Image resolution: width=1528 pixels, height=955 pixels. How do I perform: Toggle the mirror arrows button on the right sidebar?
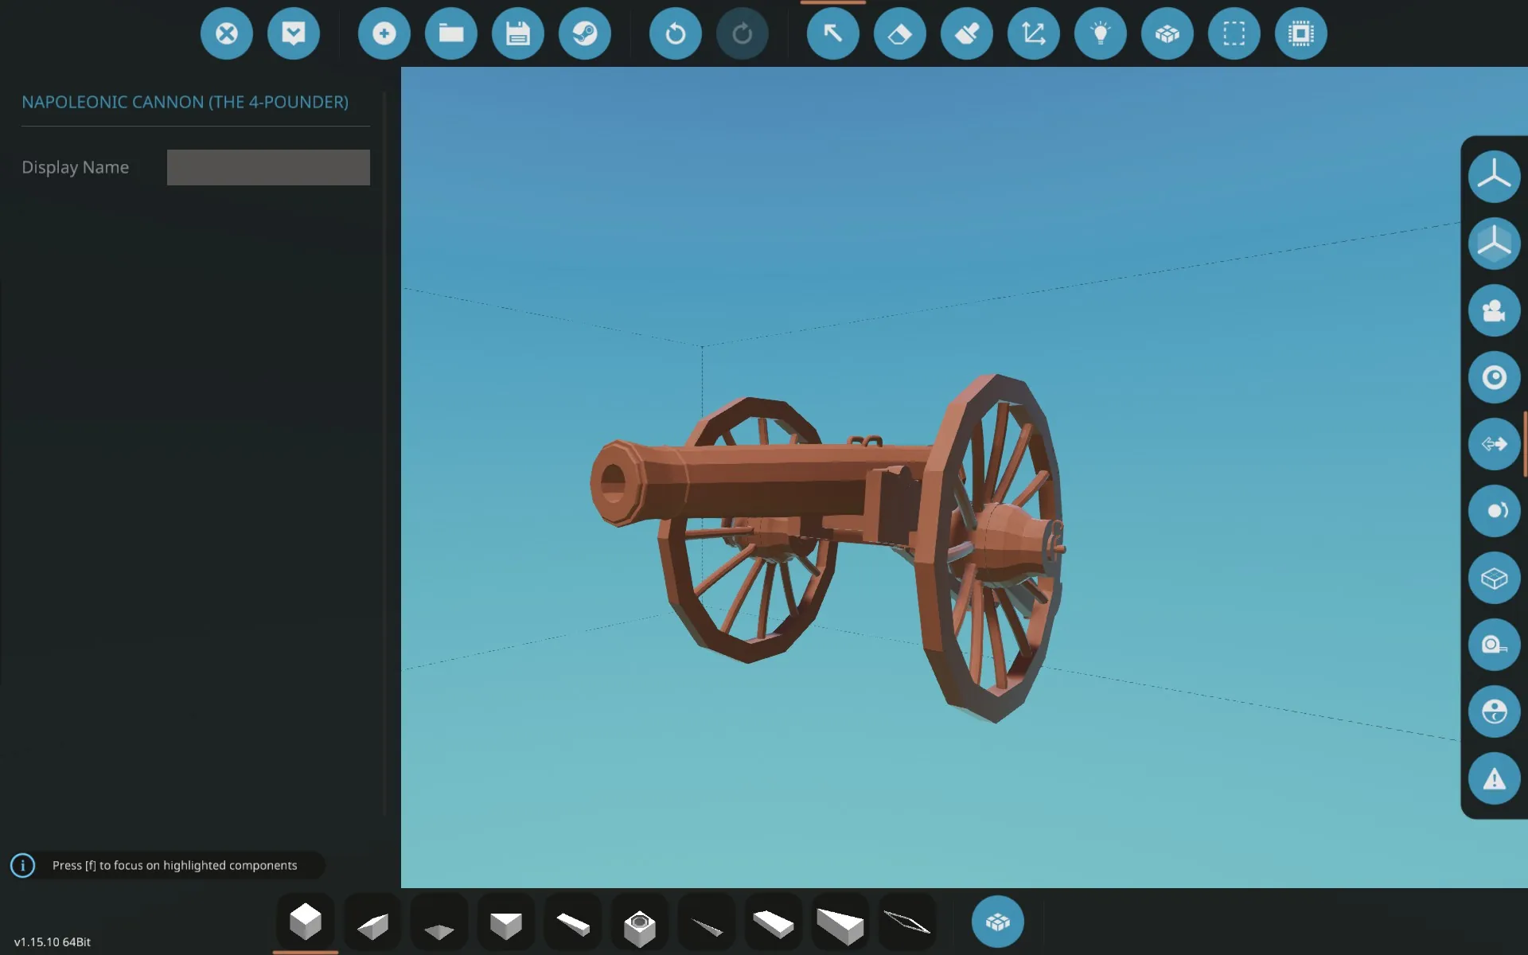click(x=1494, y=444)
